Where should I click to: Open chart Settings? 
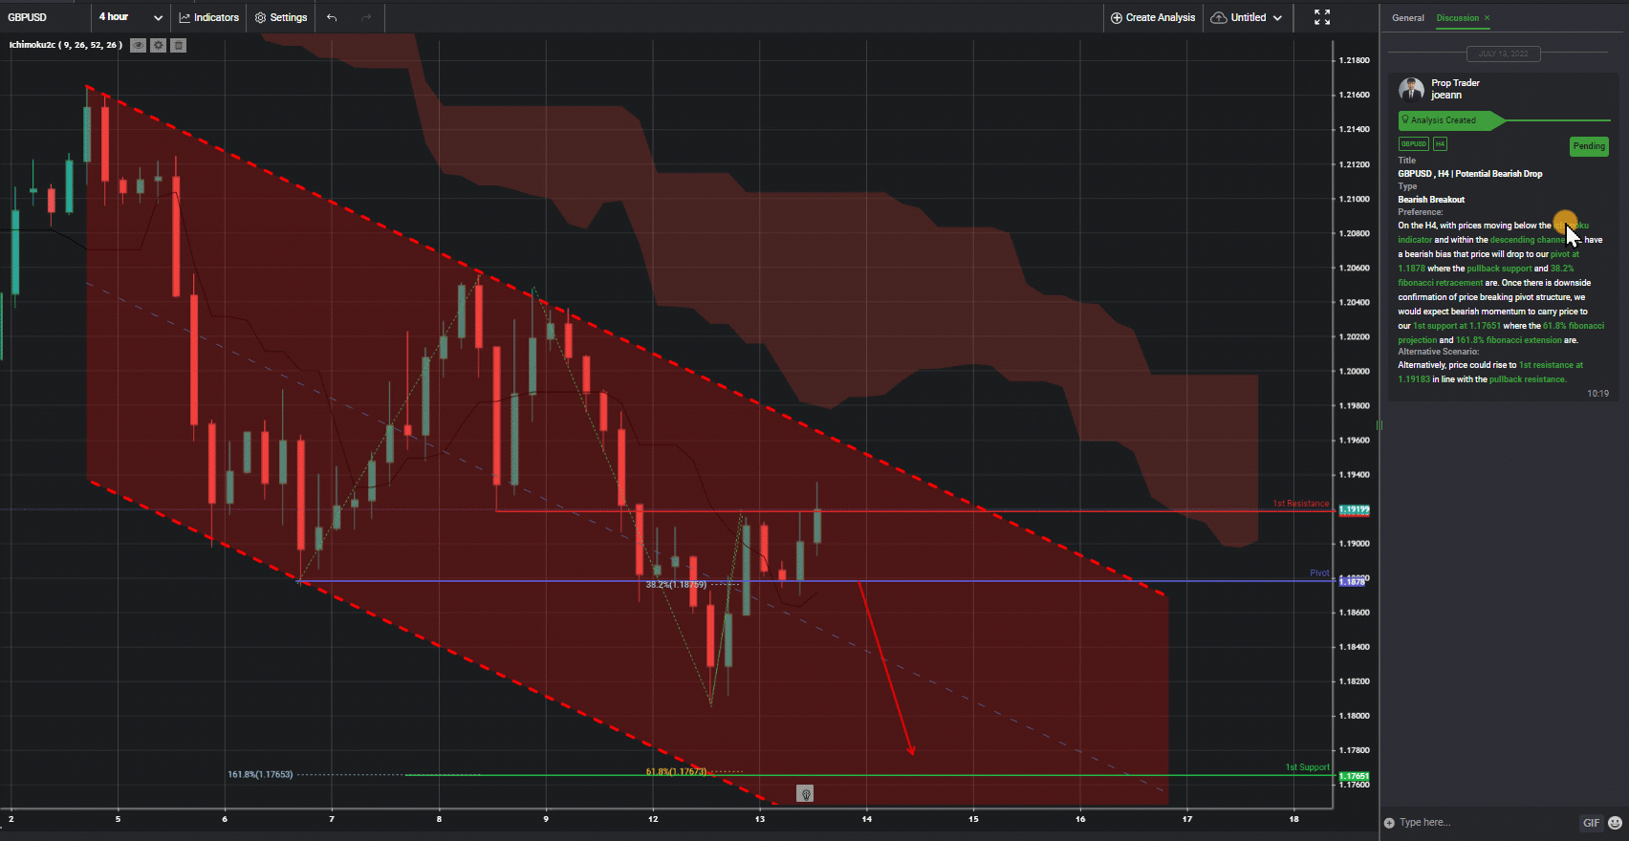click(x=281, y=17)
